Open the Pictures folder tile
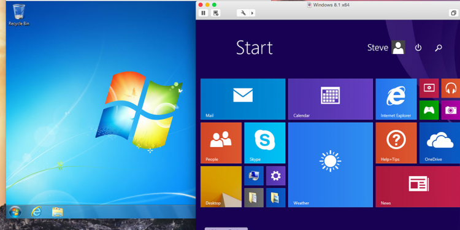This screenshot has height=230, width=460. pyautogui.click(x=276, y=197)
